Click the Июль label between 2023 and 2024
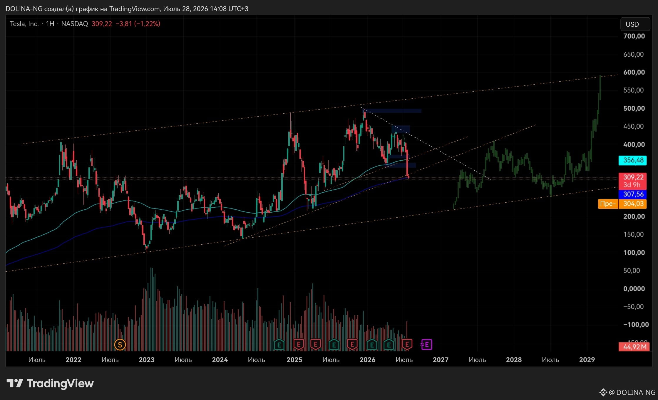Viewport: 658px width, 400px height. click(x=183, y=360)
